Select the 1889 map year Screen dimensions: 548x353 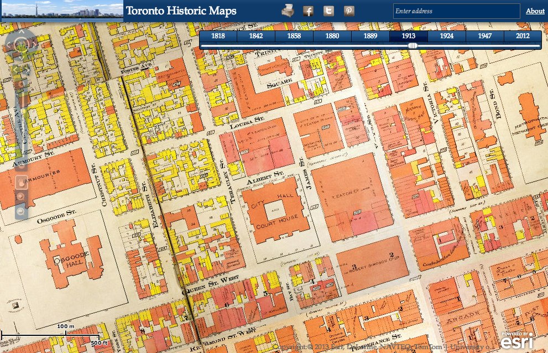click(x=370, y=35)
